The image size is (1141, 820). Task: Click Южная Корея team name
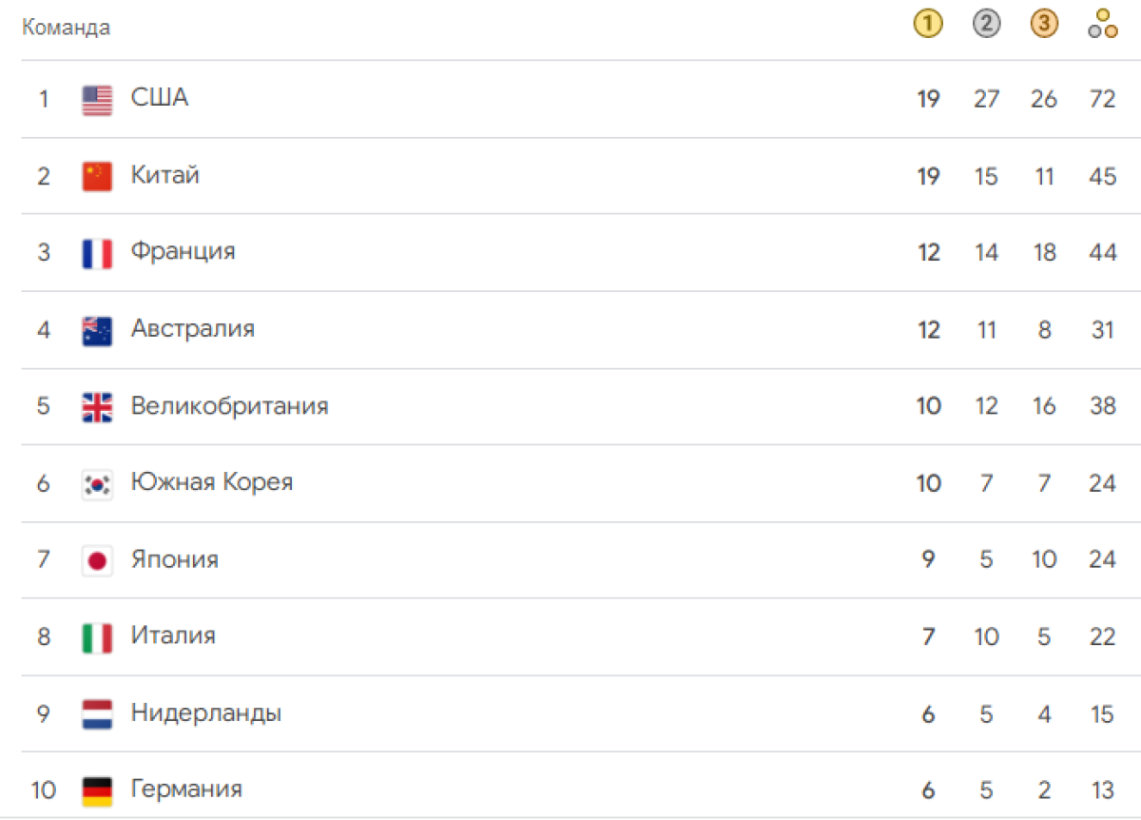tap(212, 482)
